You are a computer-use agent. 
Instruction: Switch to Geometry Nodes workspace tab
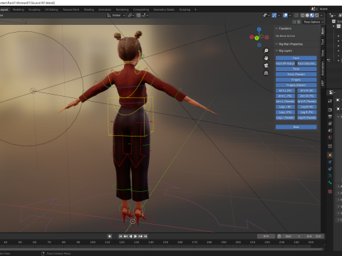(164, 10)
